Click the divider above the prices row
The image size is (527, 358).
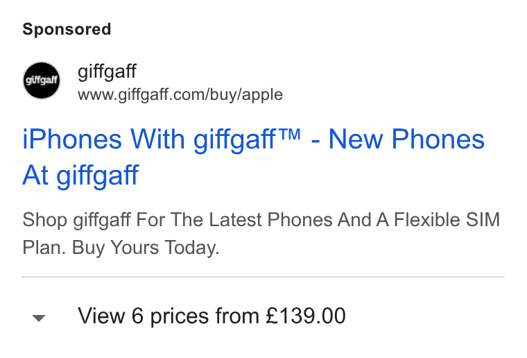tap(263, 277)
